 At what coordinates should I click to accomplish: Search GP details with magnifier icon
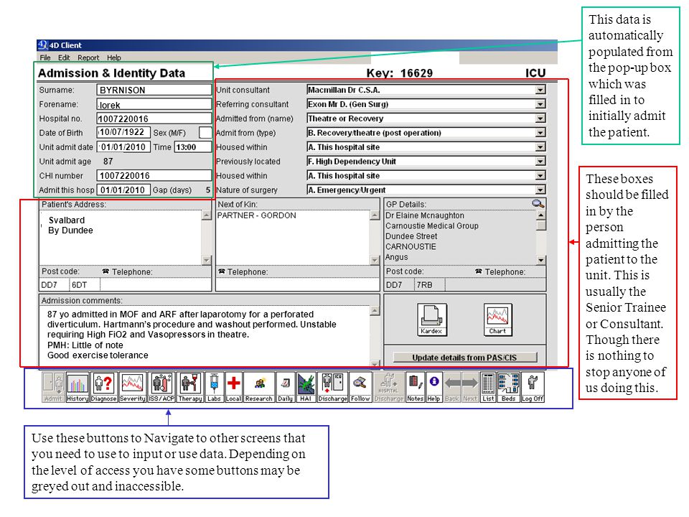[x=538, y=203]
